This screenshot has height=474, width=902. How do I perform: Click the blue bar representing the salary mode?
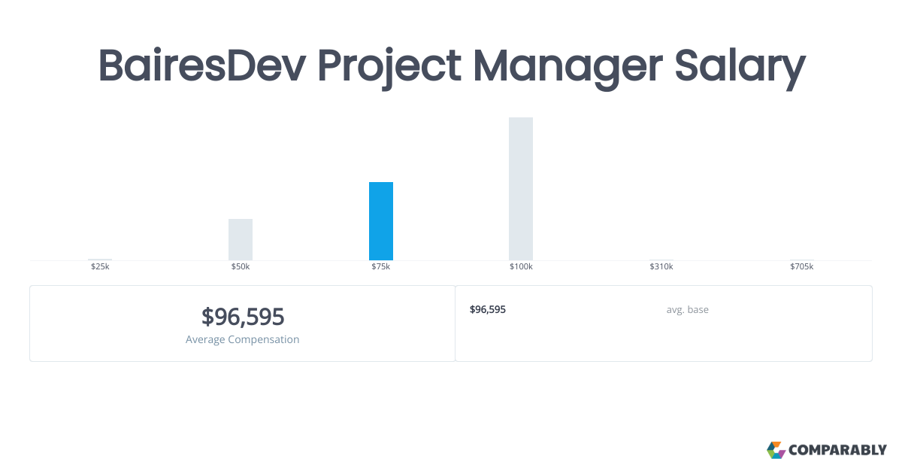(381, 220)
